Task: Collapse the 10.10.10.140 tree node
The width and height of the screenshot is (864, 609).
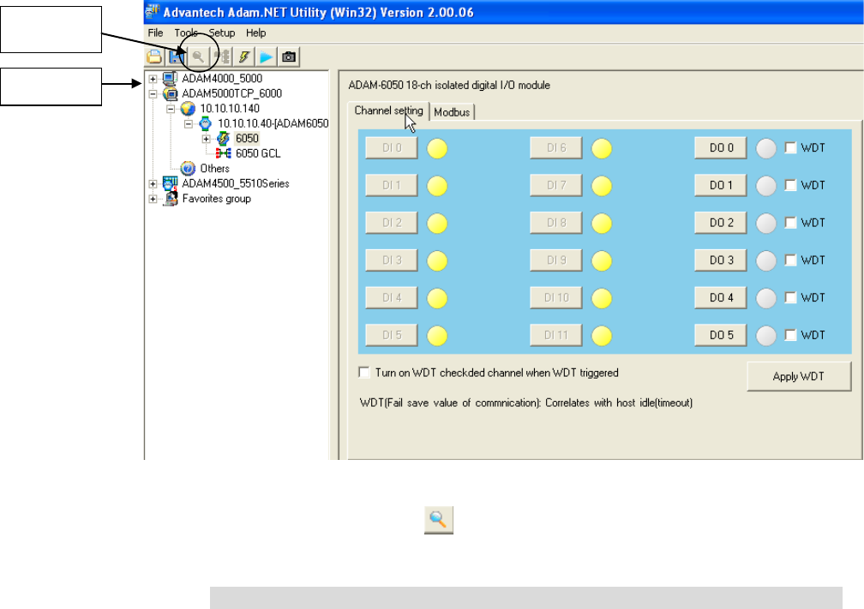Action: click(x=171, y=109)
